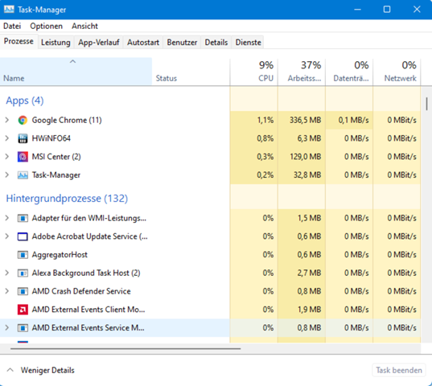The width and height of the screenshot is (432, 386).
Task: Click the 129,0 MB memory value
Action: click(305, 157)
